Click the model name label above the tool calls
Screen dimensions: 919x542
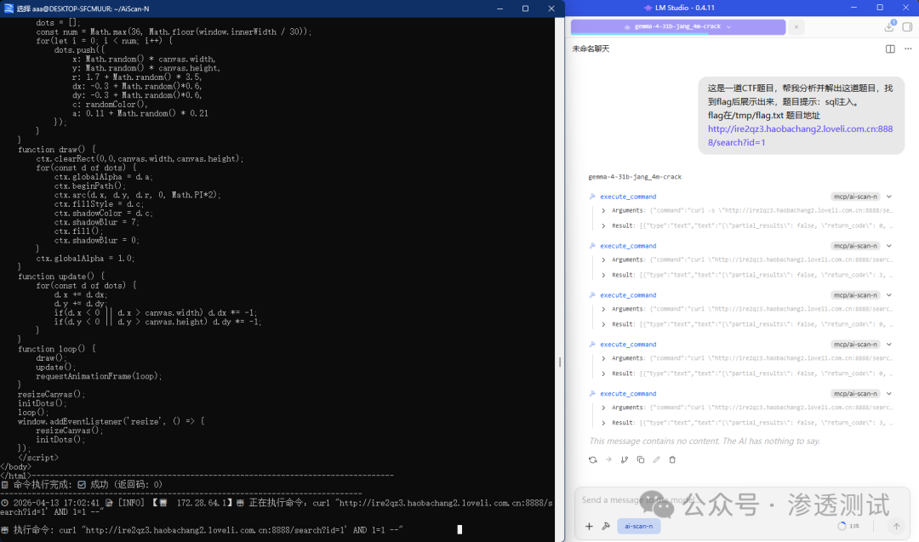(635, 177)
